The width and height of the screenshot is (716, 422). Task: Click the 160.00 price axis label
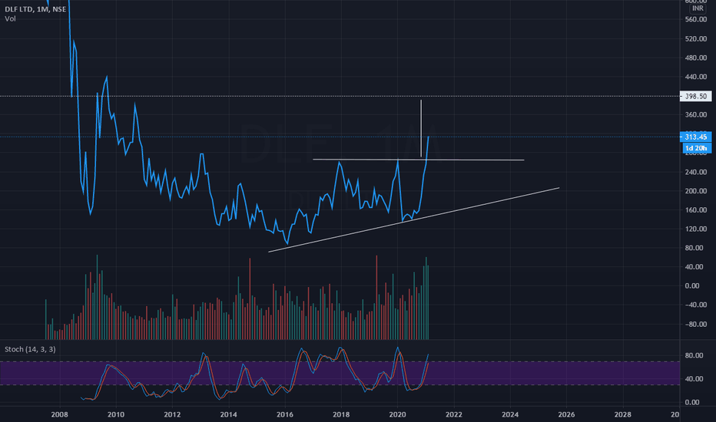click(x=696, y=210)
